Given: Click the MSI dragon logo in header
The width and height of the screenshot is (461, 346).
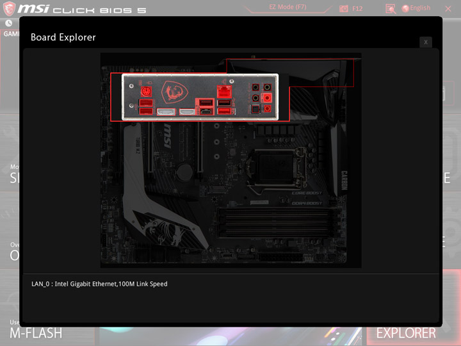Looking at the screenshot, I should coord(9,8).
